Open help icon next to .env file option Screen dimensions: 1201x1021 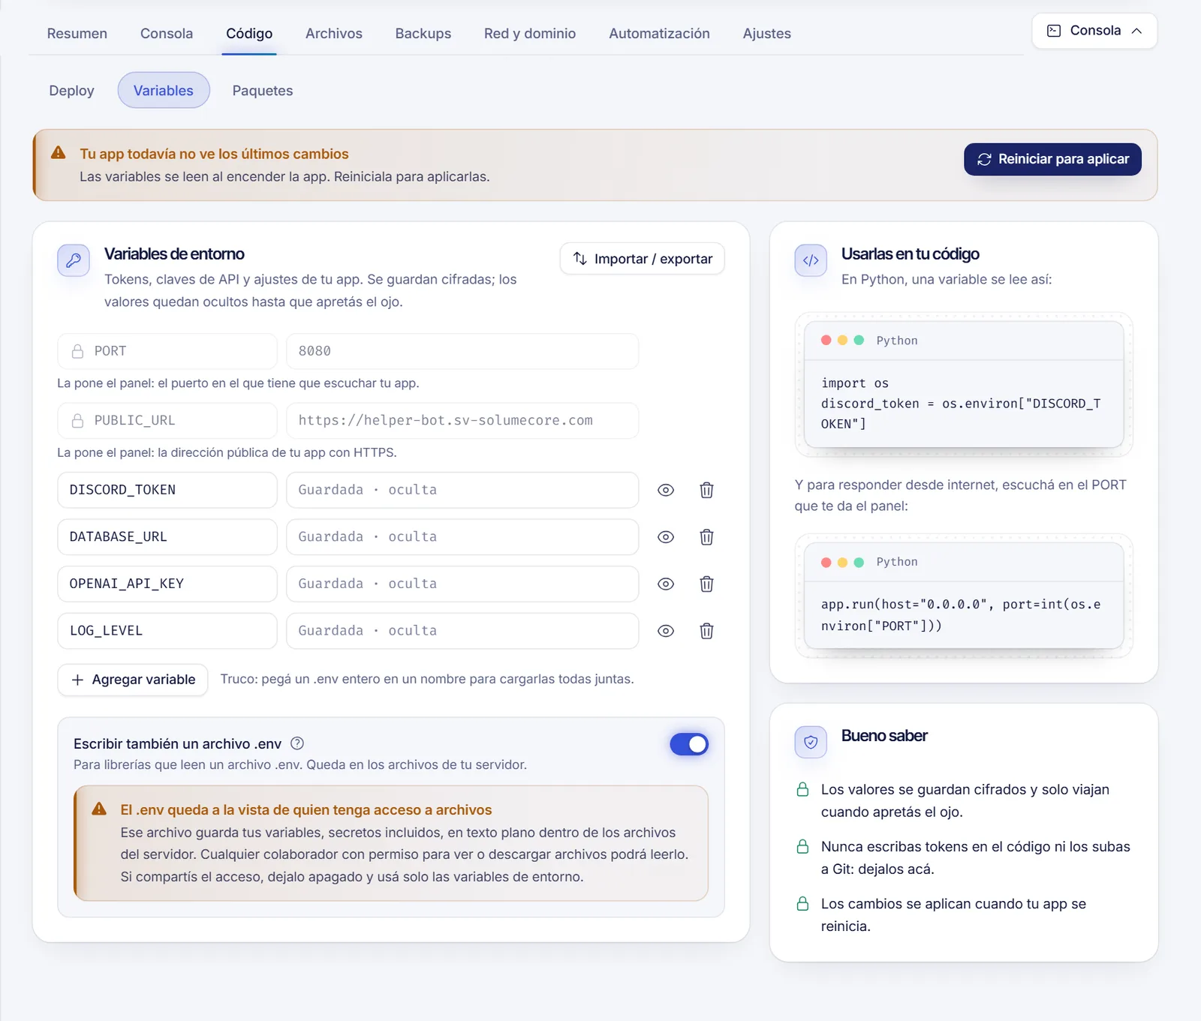point(297,743)
